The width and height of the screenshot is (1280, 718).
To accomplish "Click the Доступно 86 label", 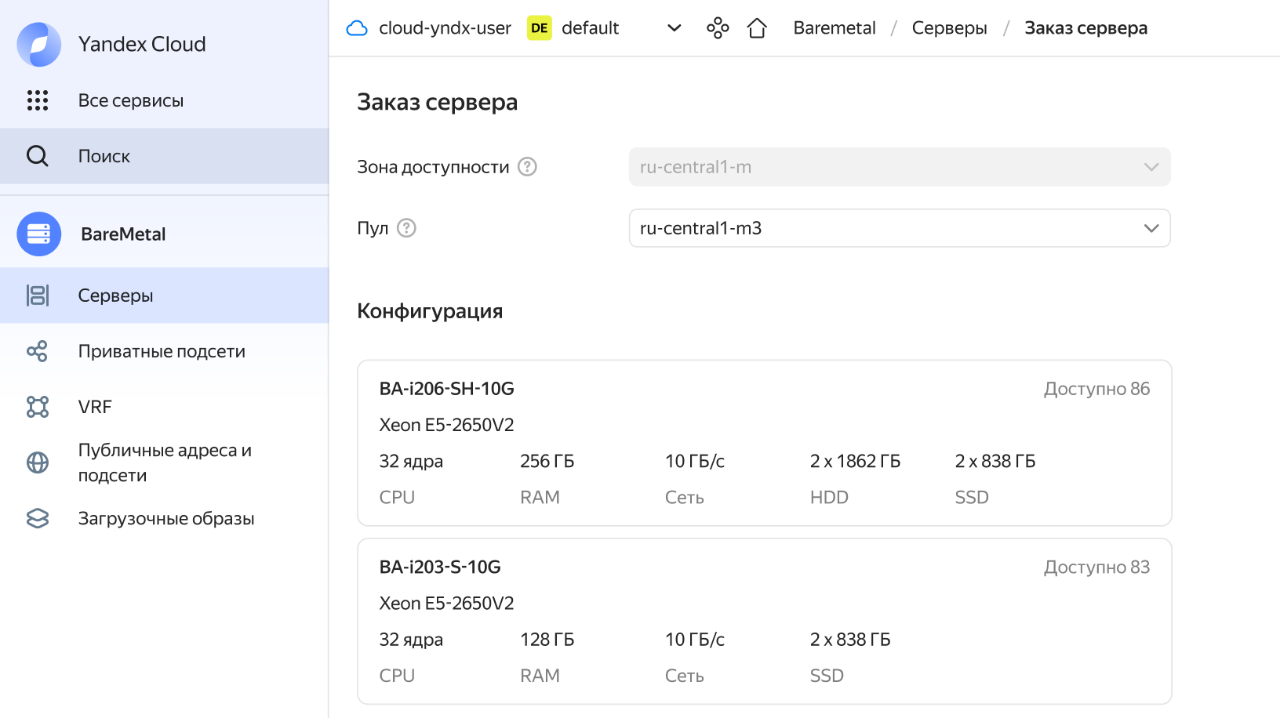I will [1096, 389].
